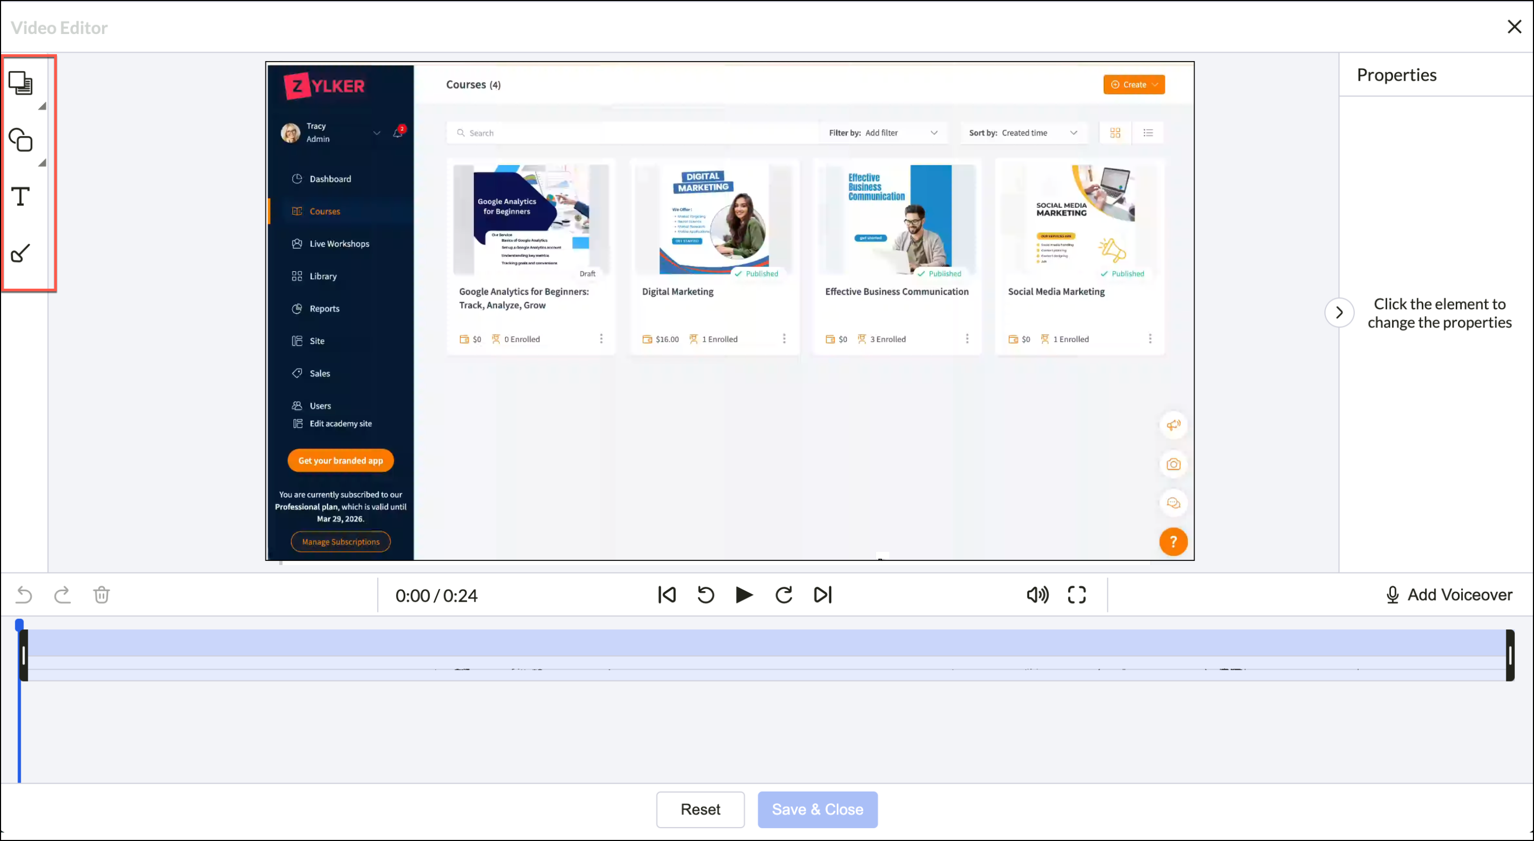Select the shapes tool icon
The height and width of the screenshot is (841, 1534).
coord(21,140)
